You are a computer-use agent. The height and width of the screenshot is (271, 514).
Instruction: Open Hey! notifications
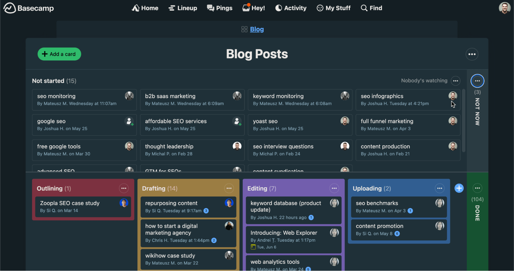(254, 8)
